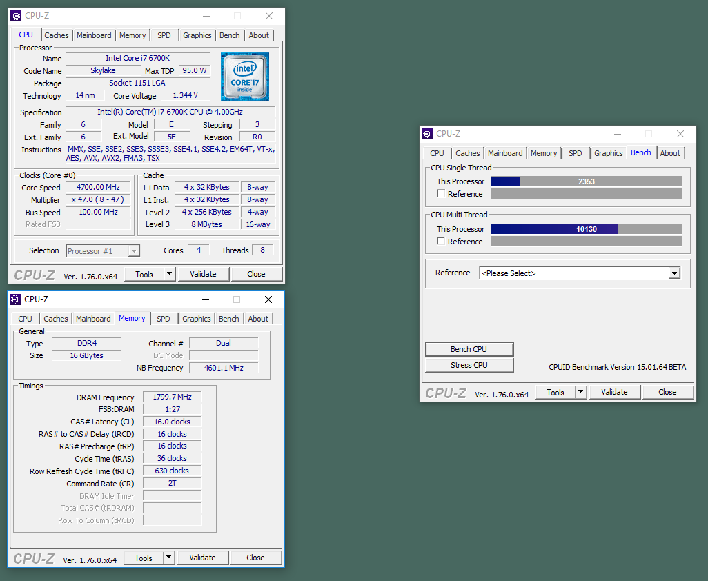Click Validate in the CPU window
Image resolution: width=708 pixels, height=581 pixels.
pos(203,274)
